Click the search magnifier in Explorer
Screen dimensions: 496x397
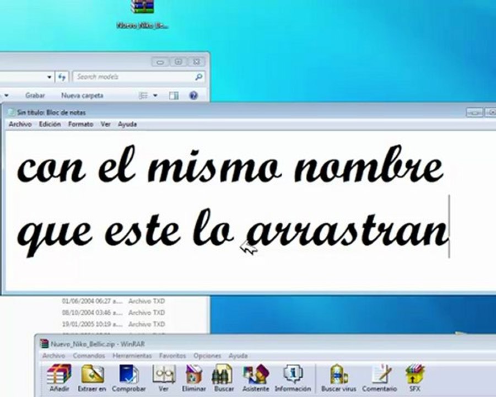[x=198, y=77]
